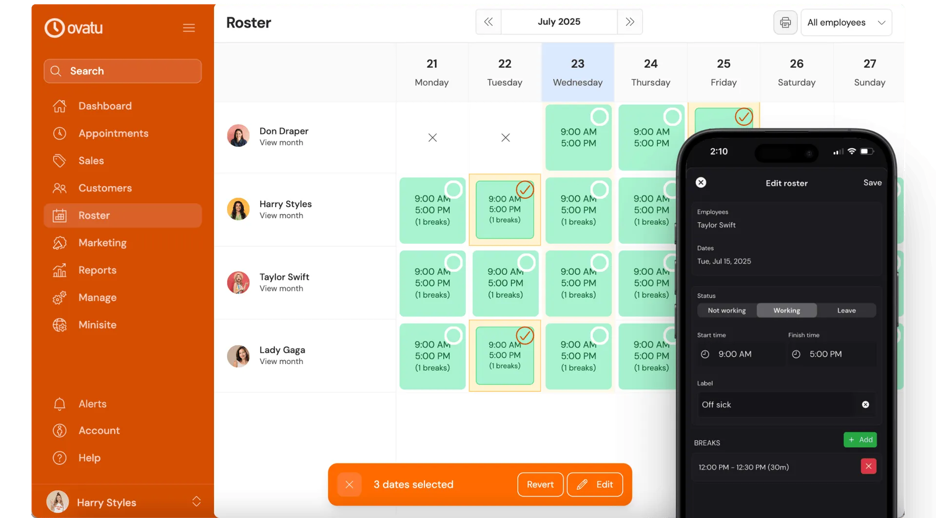Open Account from the sidebar menu
936x518 pixels.
point(59,430)
